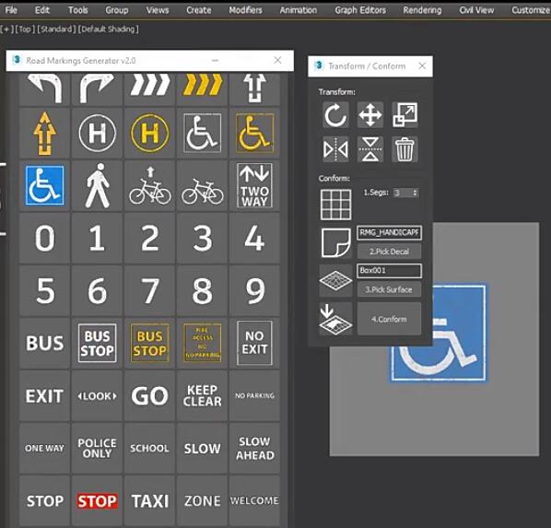The height and width of the screenshot is (528, 551).
Task: Click the 2.Pick Decal button
Action: click(x=389, y=252)
